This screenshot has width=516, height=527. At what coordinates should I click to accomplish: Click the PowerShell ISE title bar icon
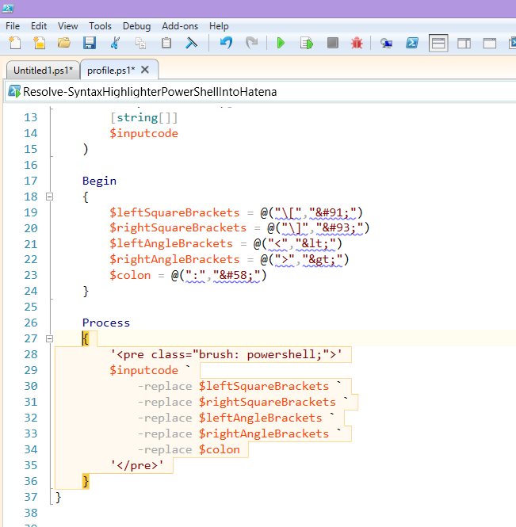tap(7, 8)
